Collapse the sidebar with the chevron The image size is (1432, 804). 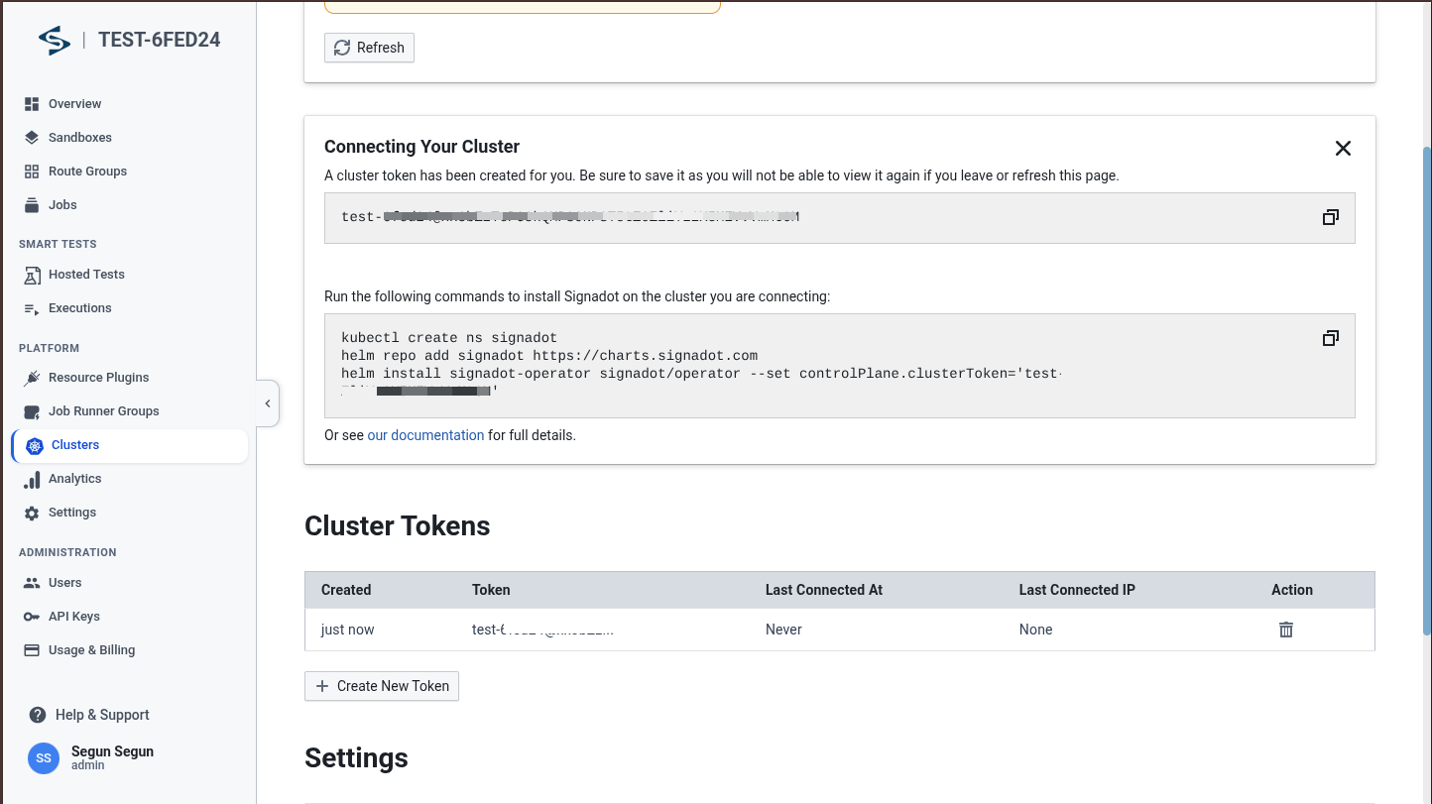[x=267, y=403]
